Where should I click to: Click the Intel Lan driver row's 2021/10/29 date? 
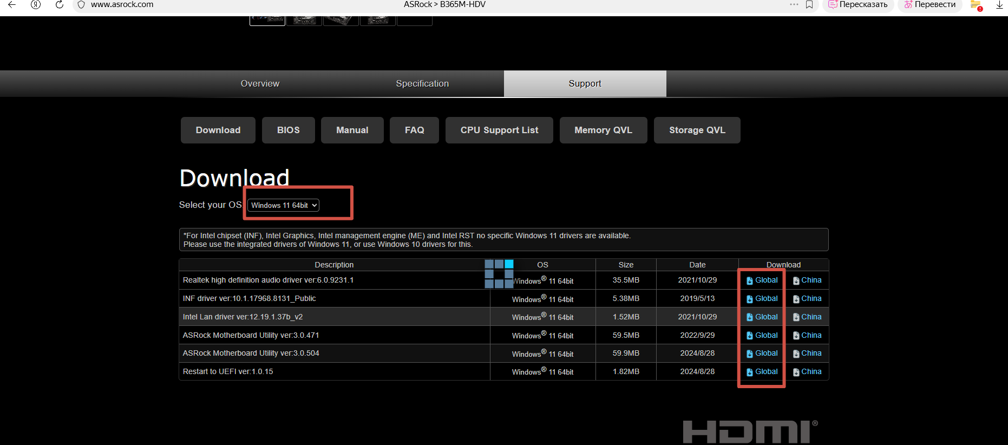[x=697, y=317]
